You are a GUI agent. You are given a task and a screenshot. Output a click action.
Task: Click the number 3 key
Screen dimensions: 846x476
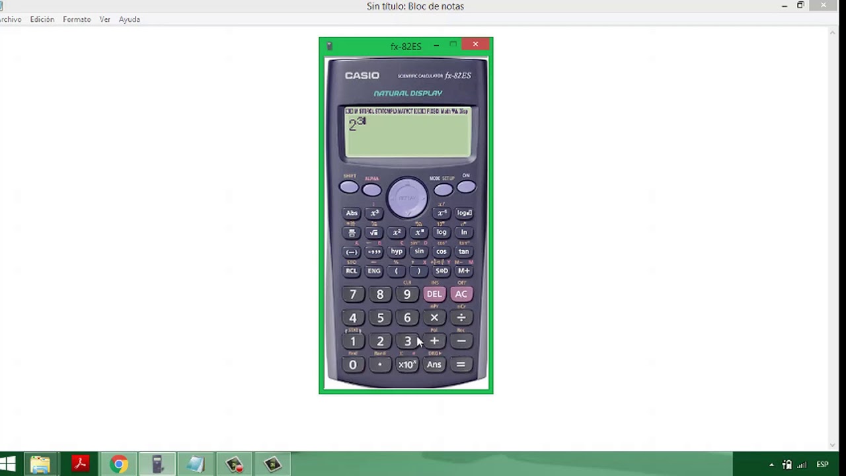407,341
